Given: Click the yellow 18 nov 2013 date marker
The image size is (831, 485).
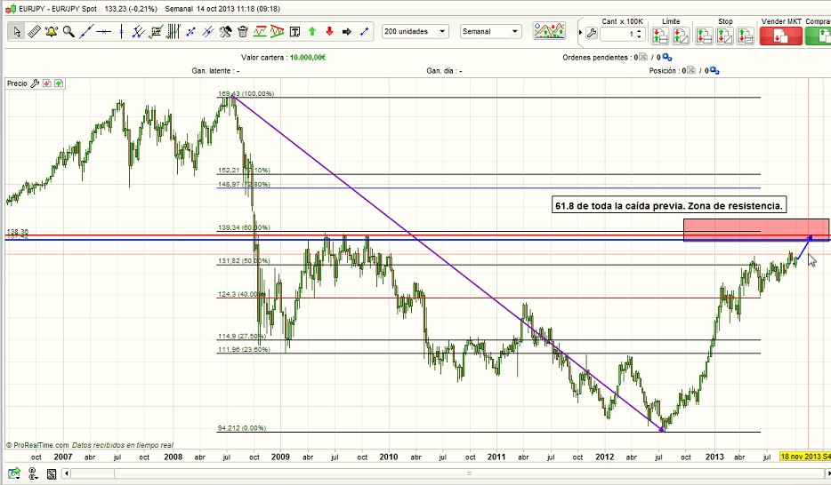Looking at the screenshot, I should coord(805,457).
